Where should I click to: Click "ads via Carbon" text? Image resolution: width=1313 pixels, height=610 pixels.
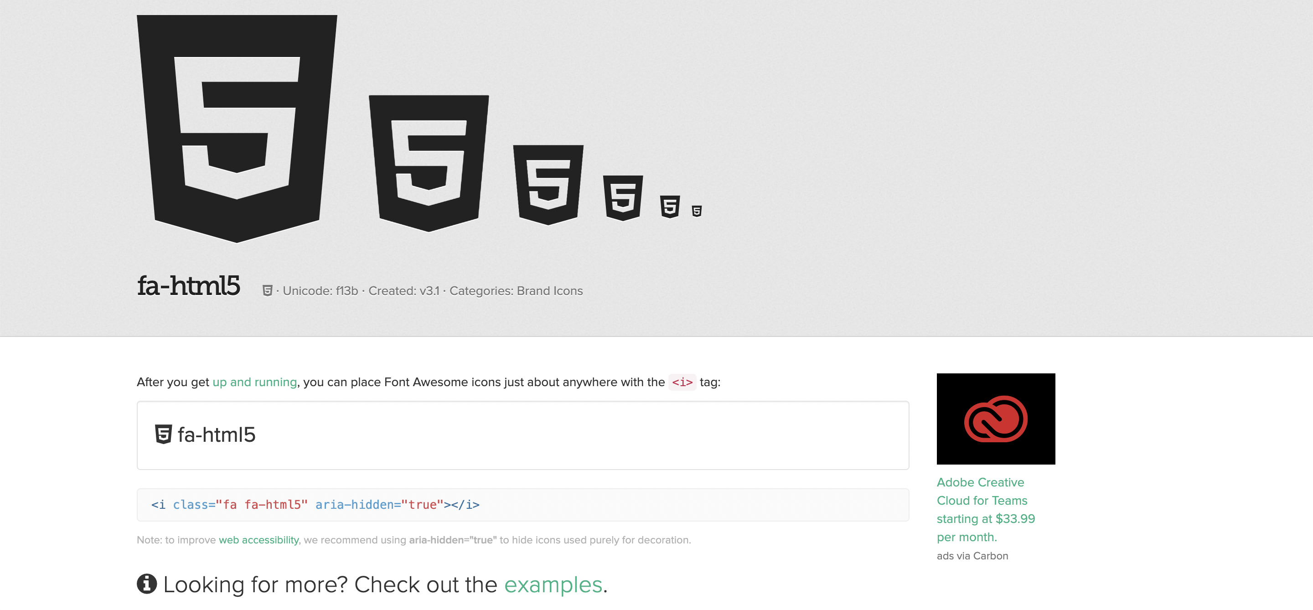click(x=972, y=555)
